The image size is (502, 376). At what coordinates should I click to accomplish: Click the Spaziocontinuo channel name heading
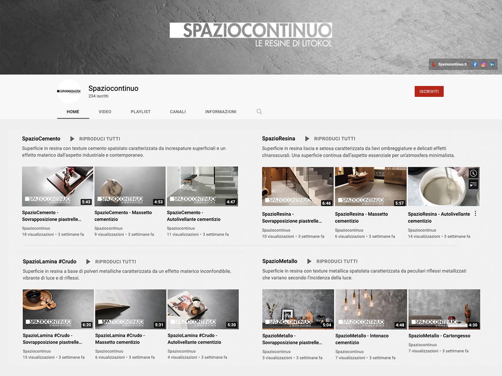[x=113, y=88]
